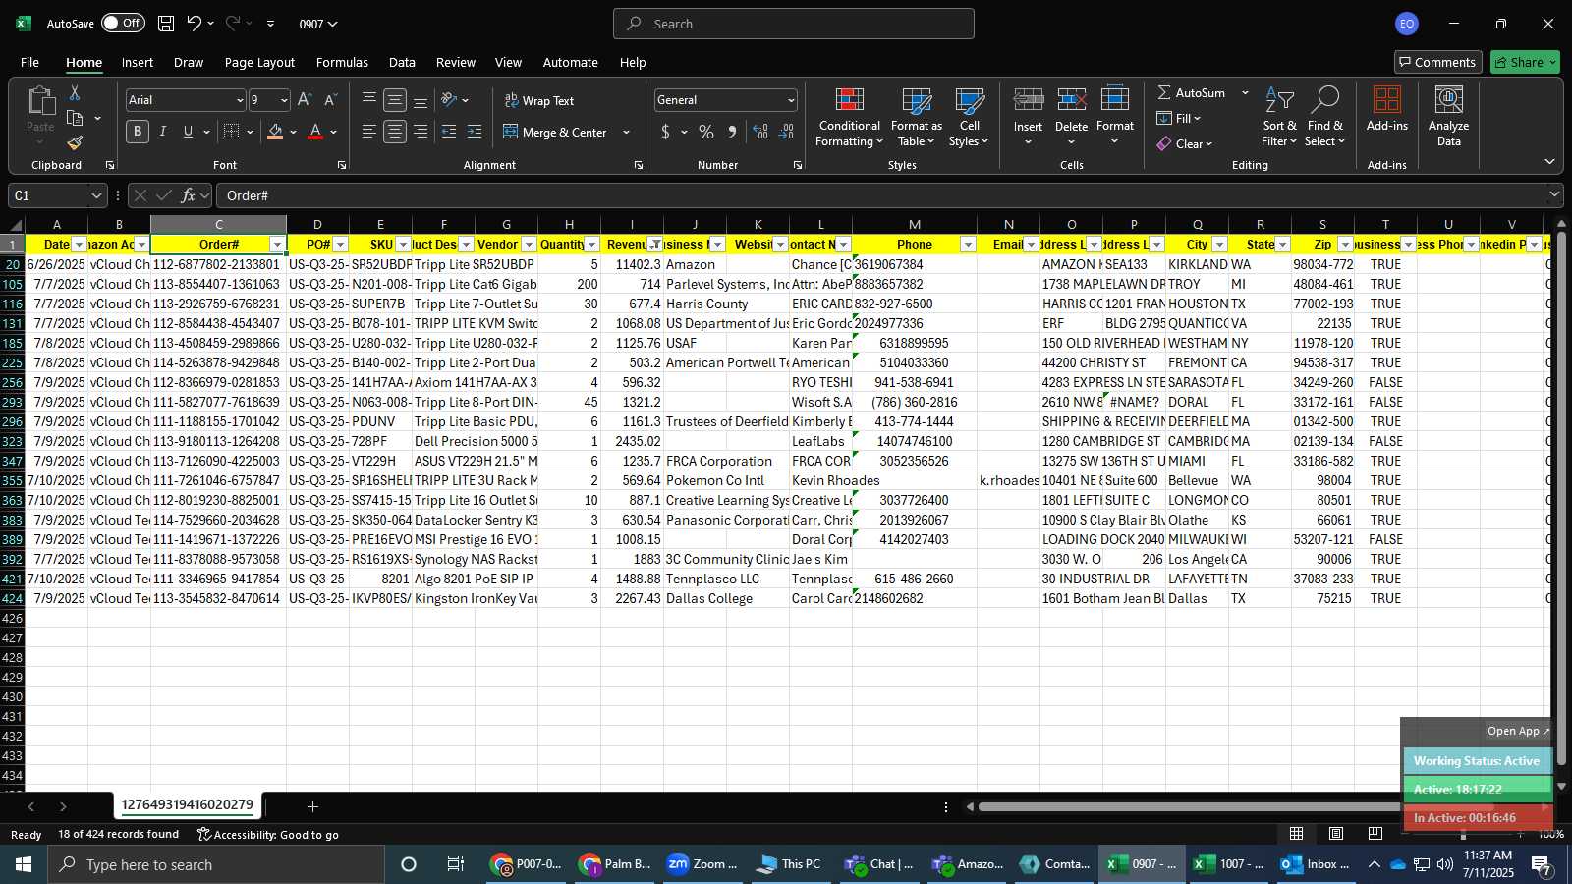Screen dimensions: 1572x884
Task: Open Phone column filter dropdown
Action: 968,245
